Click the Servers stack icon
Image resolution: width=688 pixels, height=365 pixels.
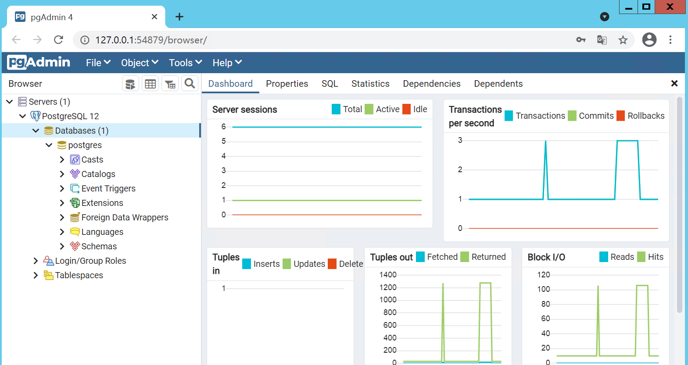pos(22,102)
